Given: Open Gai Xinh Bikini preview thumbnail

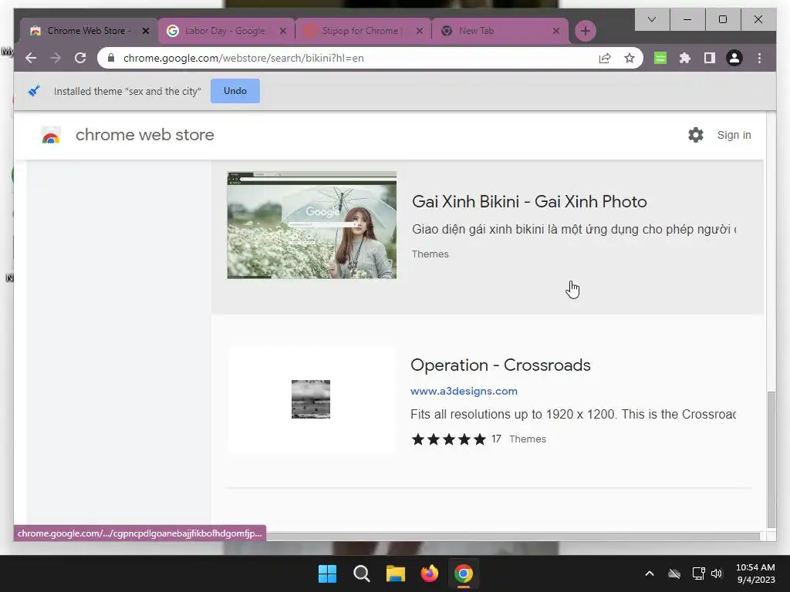Looking at the screenshot, I should point(312,225).
